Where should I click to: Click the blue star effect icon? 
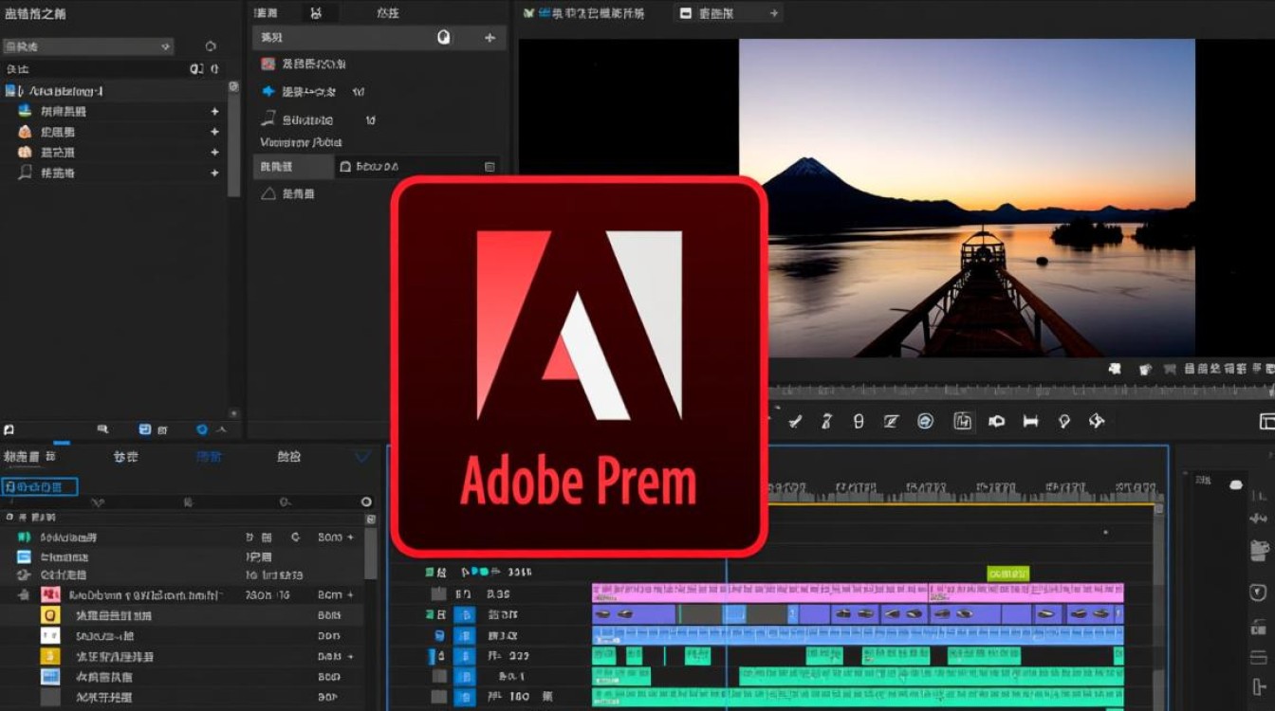coord(268,92)
